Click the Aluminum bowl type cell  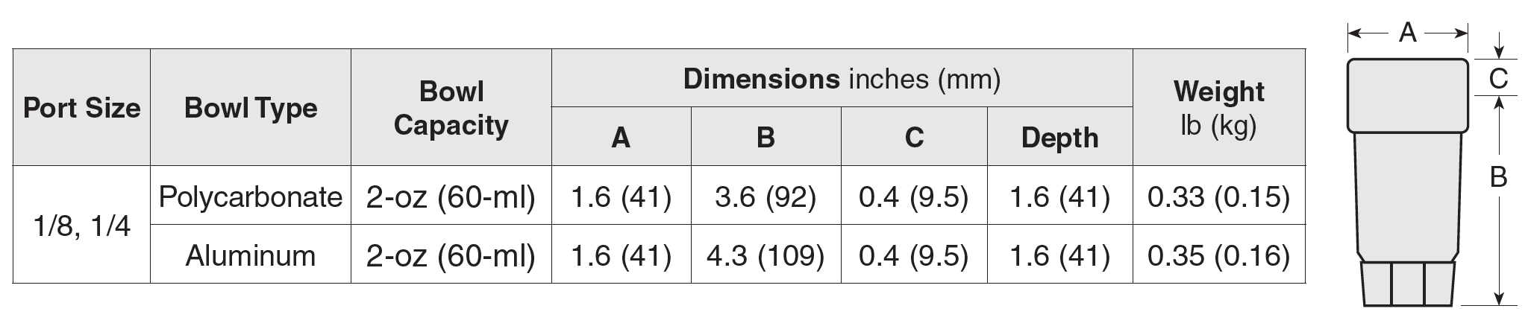pos(251,255)
